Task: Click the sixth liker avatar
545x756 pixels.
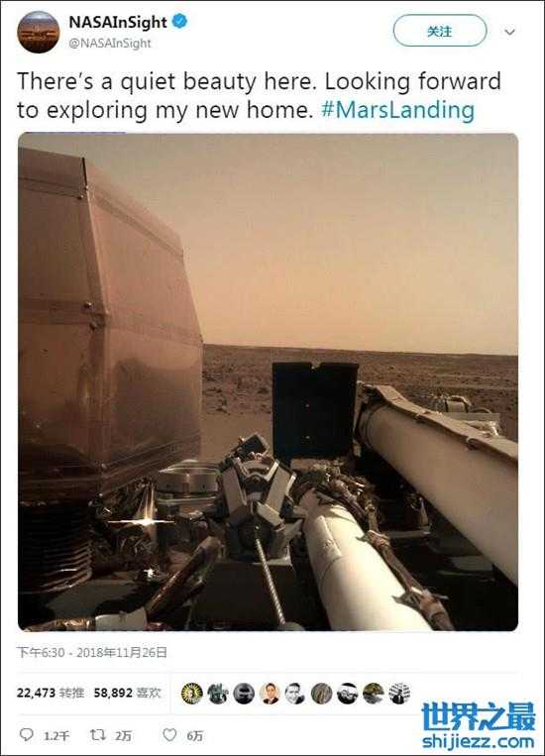Action: tap(322, 694)
